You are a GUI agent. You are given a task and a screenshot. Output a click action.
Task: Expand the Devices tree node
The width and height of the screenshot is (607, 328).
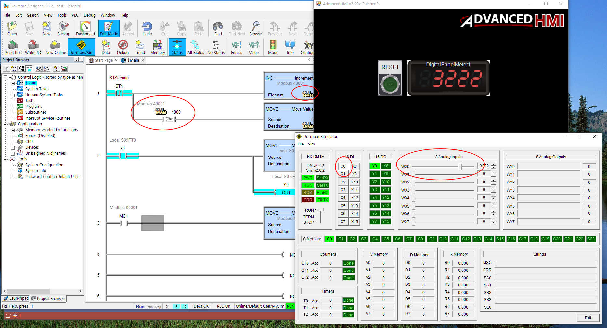[x=13, y=147]
